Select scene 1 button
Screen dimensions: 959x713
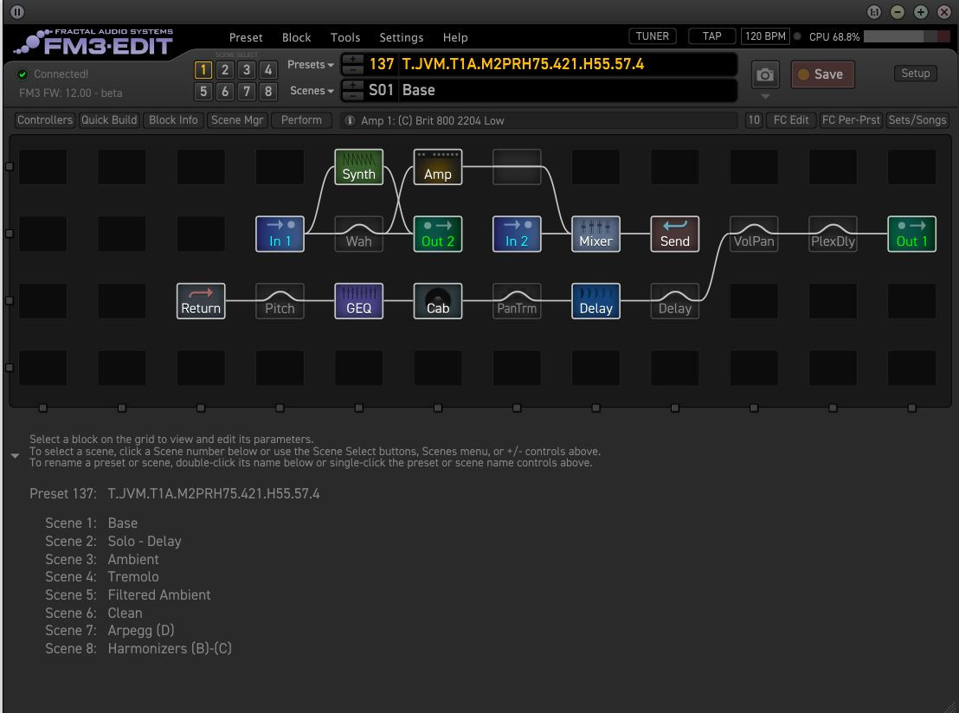click(203, 70)
